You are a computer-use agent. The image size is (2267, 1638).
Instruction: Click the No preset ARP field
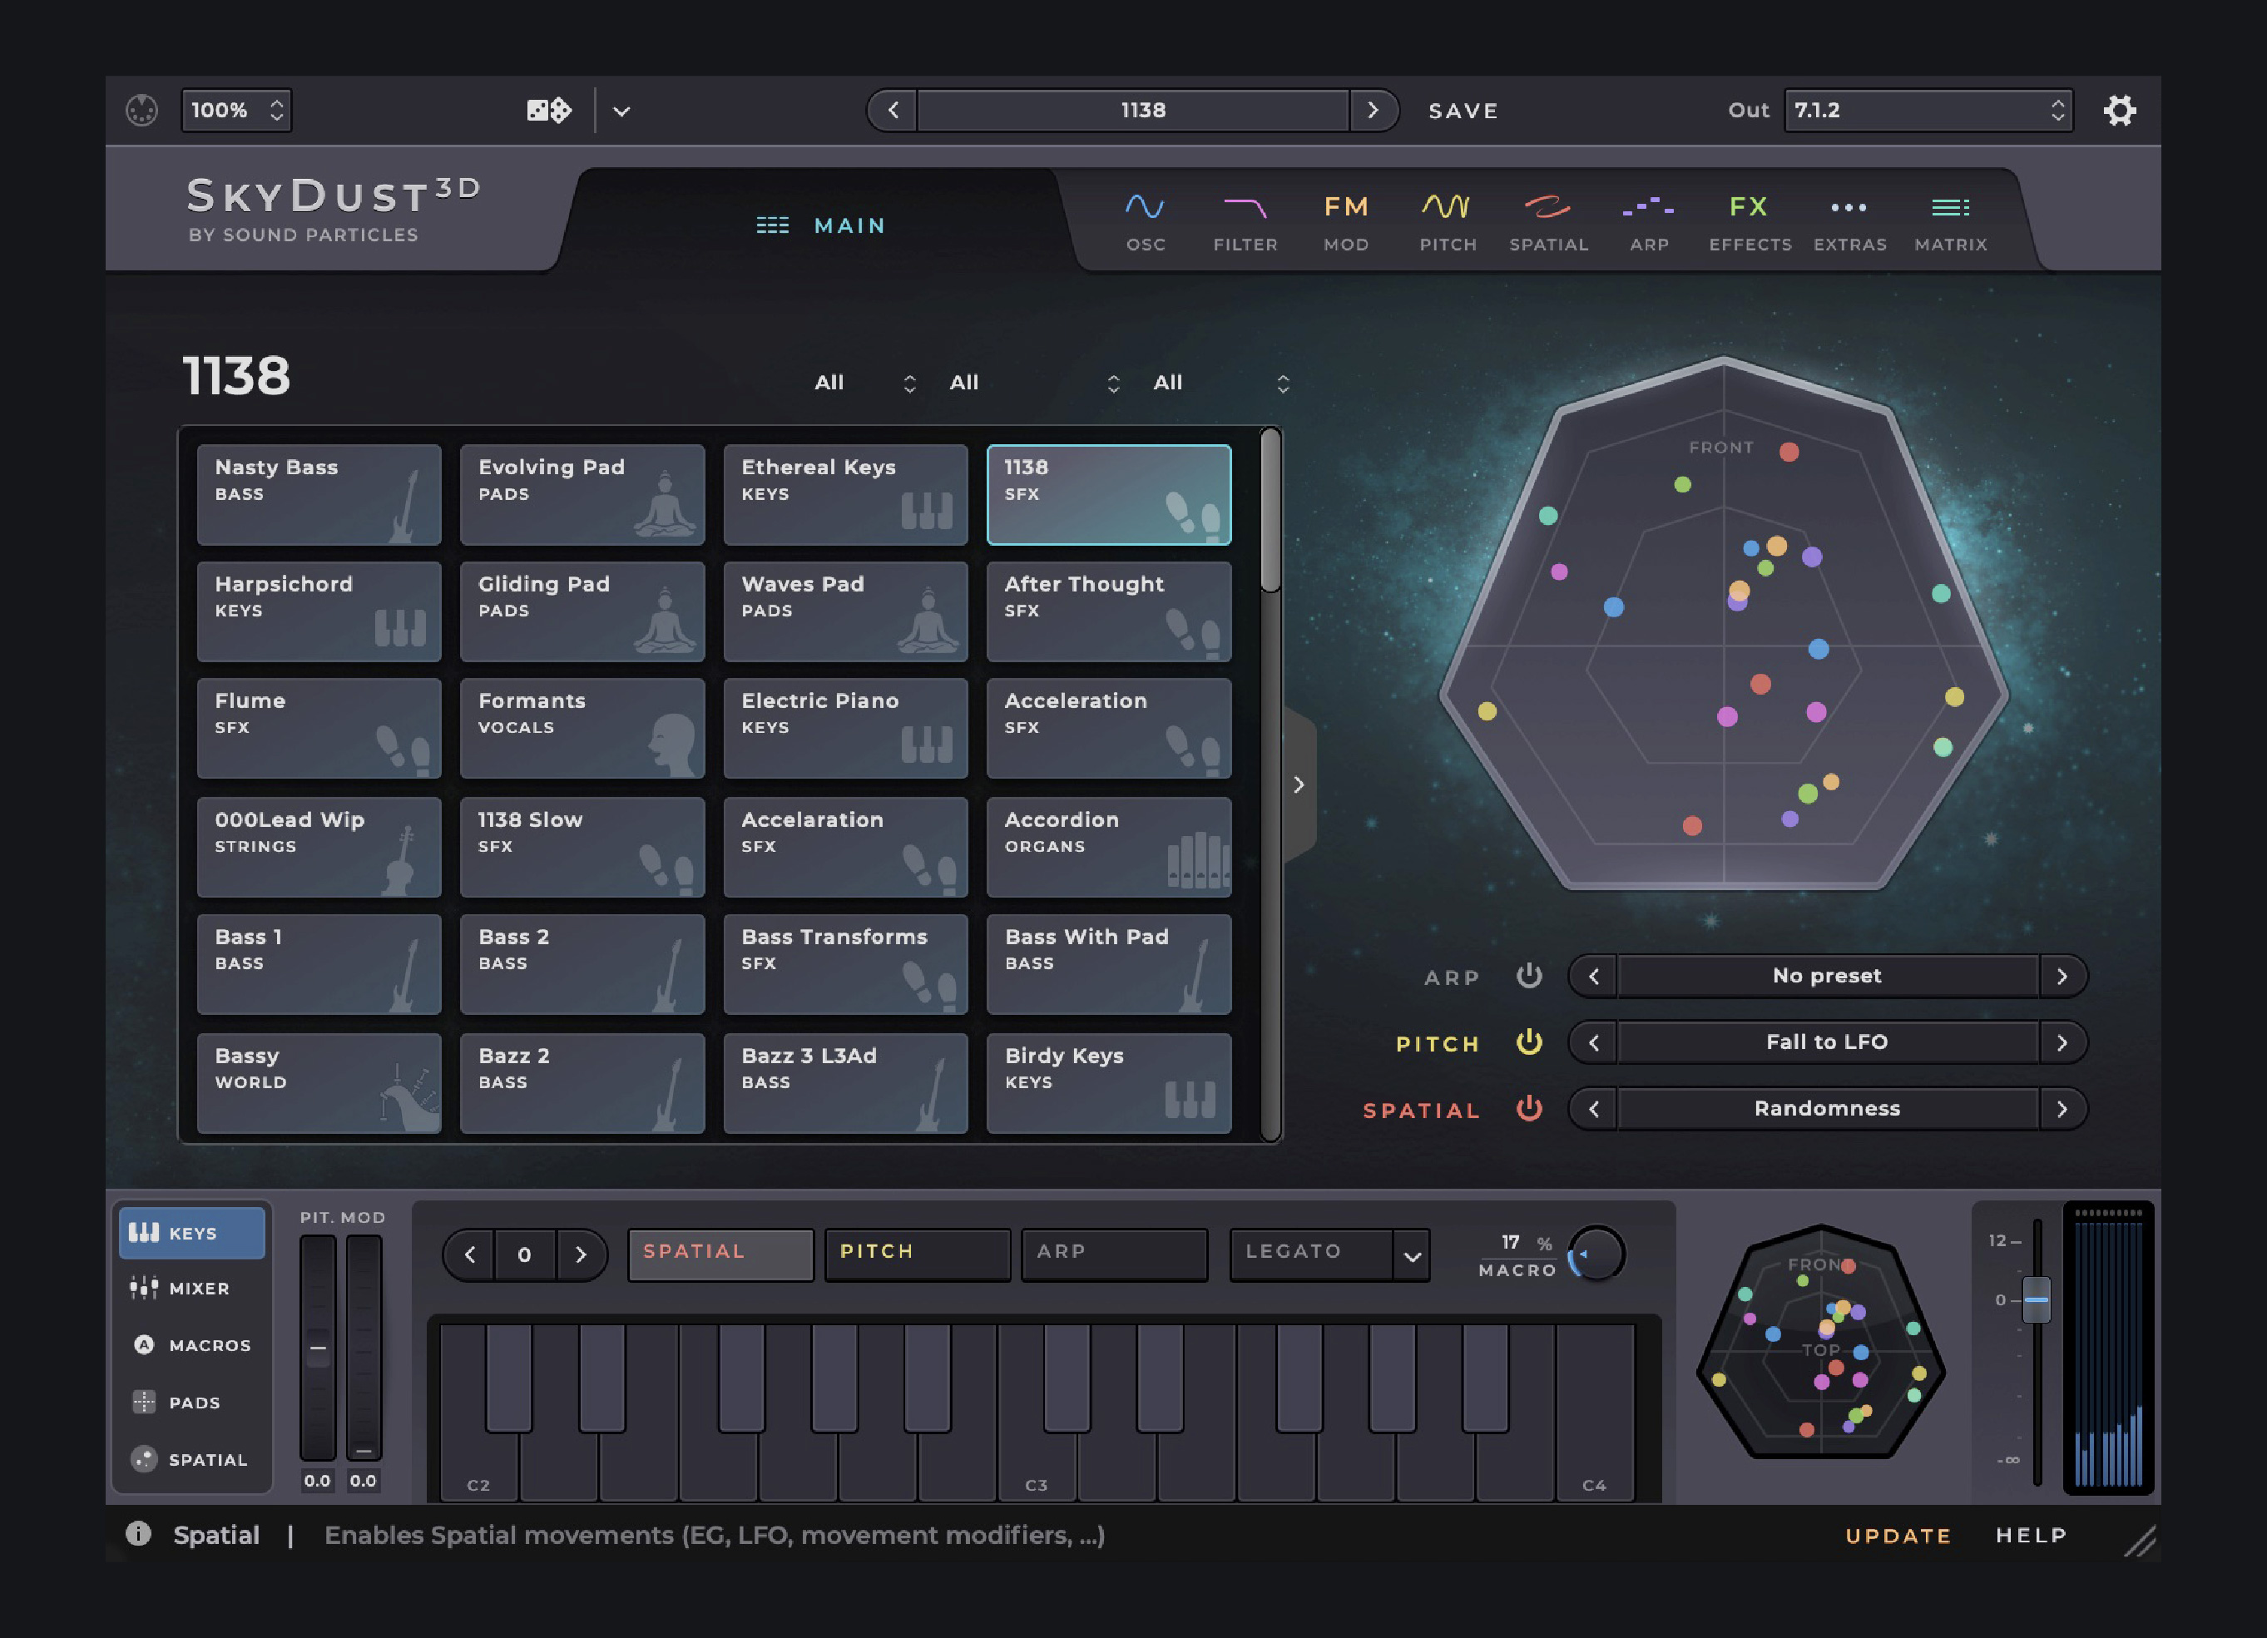(1827, 977)
